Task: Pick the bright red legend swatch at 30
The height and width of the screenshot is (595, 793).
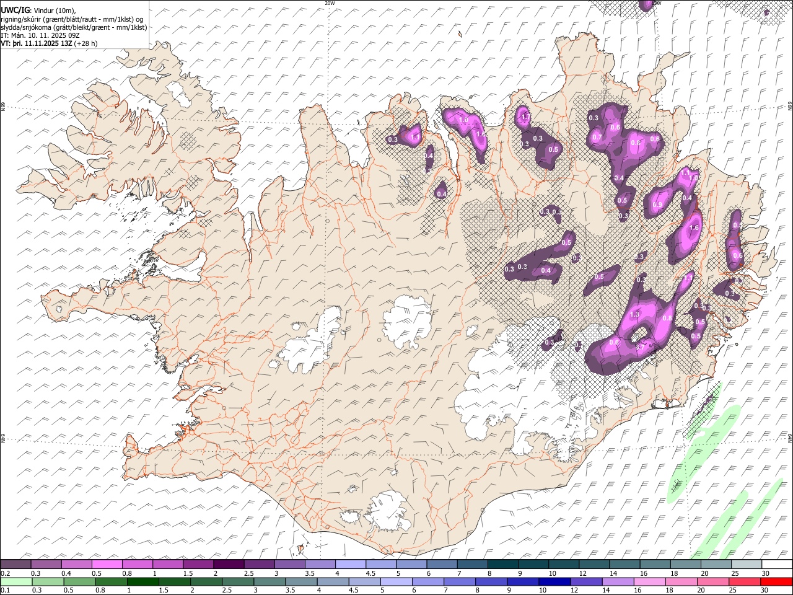Action: (776, 581)
